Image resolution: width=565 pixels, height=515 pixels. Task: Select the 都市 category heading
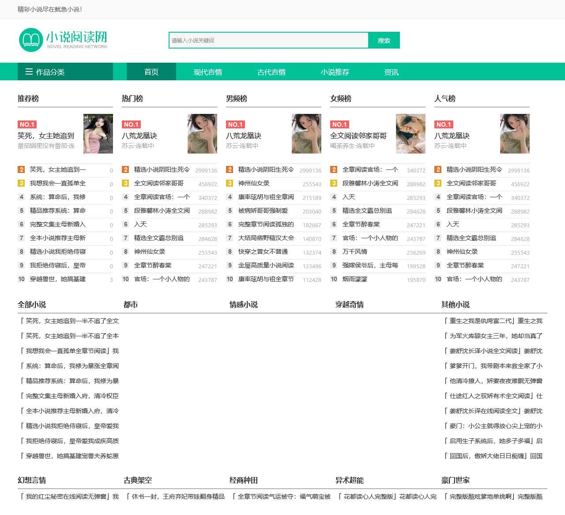tap(131, 304)
